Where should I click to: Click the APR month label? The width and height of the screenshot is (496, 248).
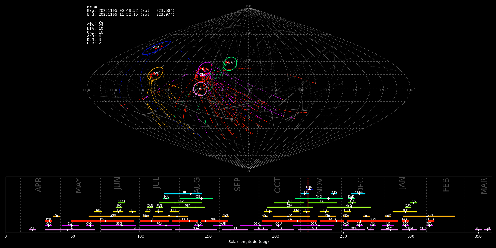point(38,185)
